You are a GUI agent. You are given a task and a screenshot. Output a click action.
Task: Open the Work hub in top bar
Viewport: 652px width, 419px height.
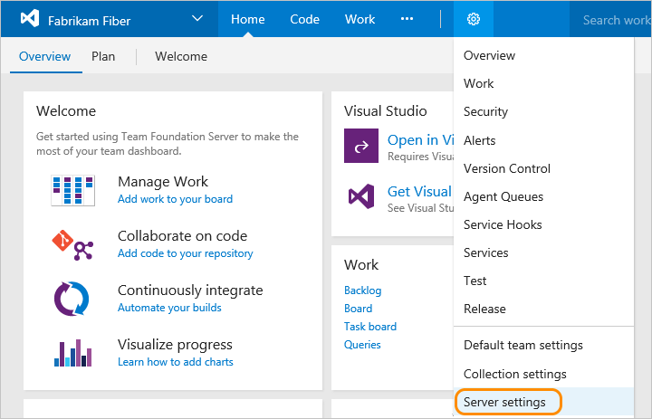point(360,19)
